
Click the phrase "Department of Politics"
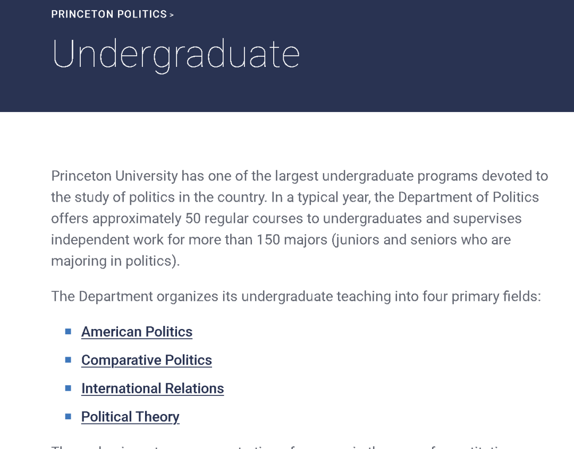(468, 197)
